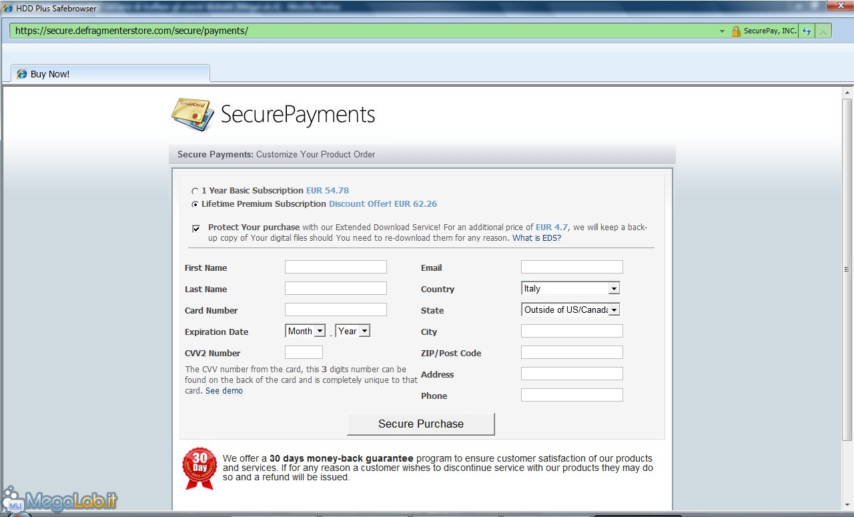
Task: Click the refresh icon beside address bar
Action: 807,31
